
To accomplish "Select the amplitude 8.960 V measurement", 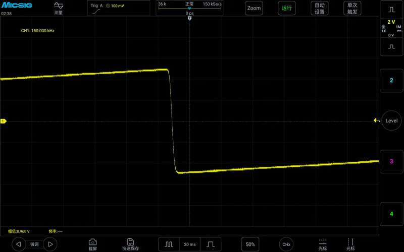I will (19, 231).
